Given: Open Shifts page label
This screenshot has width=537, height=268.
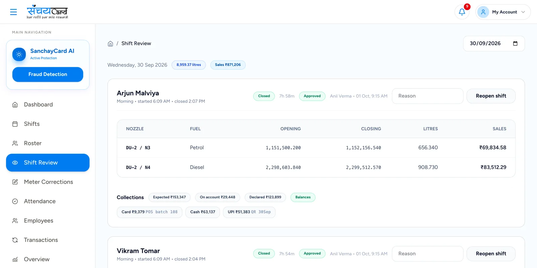Looking at the screenshot, I should click(32, 124).
